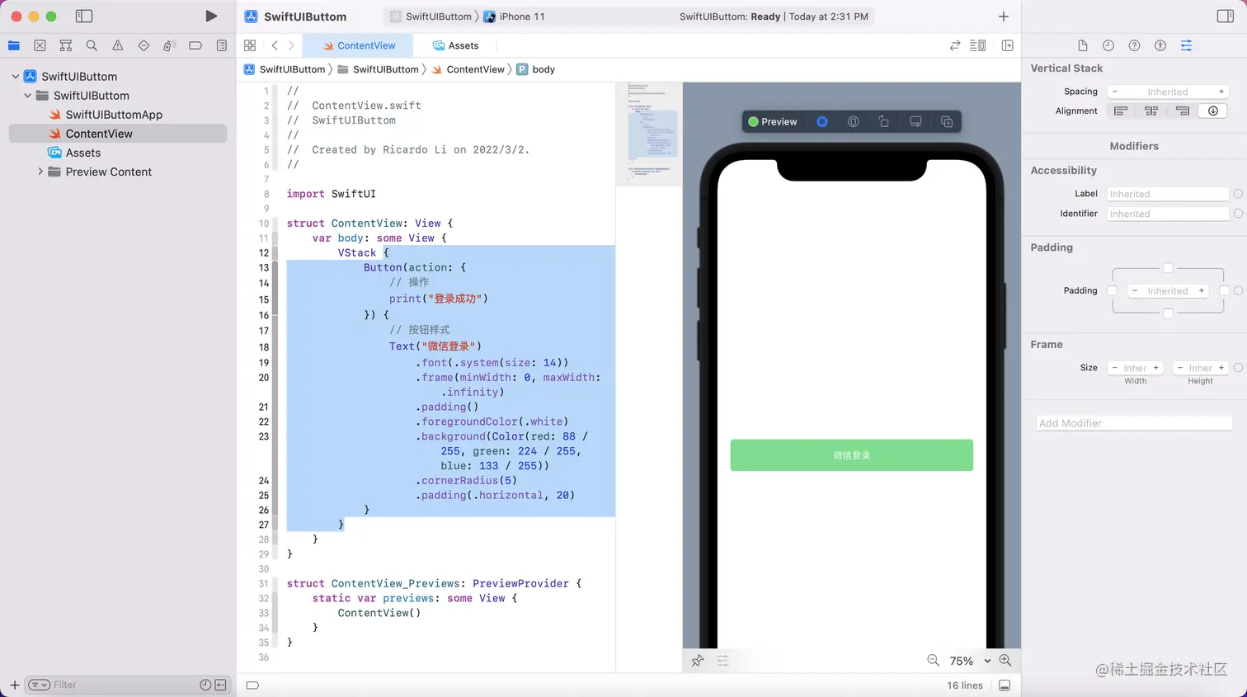This screenshot has height=697, width=1247.
Task: Expand the Preview Content folder
Action: pyautogui.click(x=40, y=172)
